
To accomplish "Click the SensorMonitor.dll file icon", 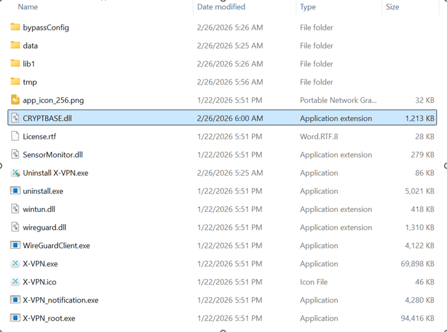I will (15, 155).
